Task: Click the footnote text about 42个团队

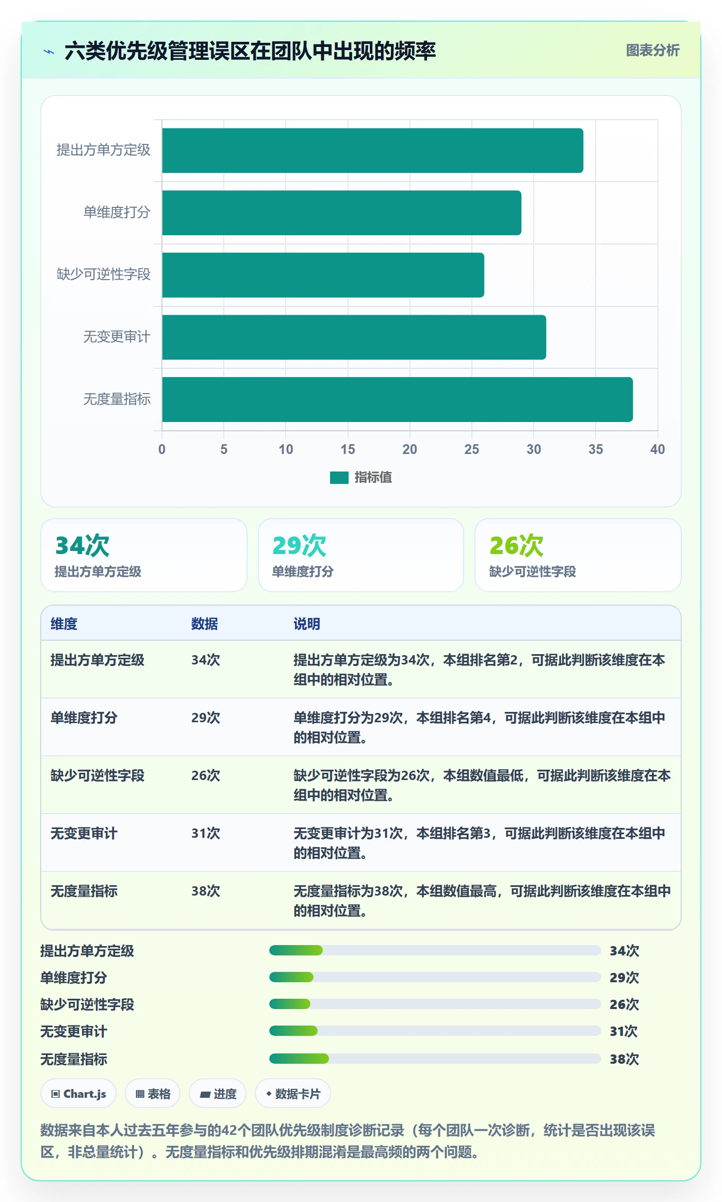Action: click(348, 1141)
